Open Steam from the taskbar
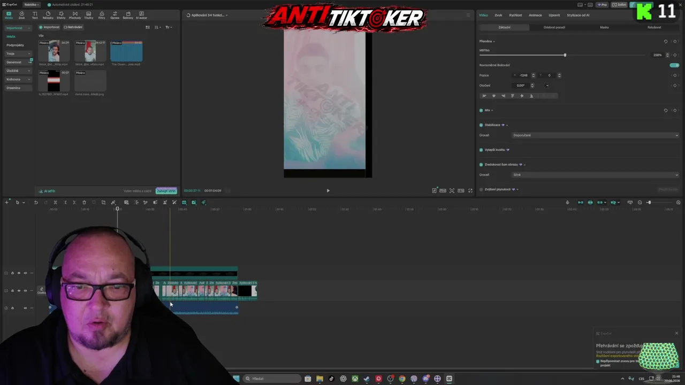Screen dimensions: 685x385 tap(367, 379)
